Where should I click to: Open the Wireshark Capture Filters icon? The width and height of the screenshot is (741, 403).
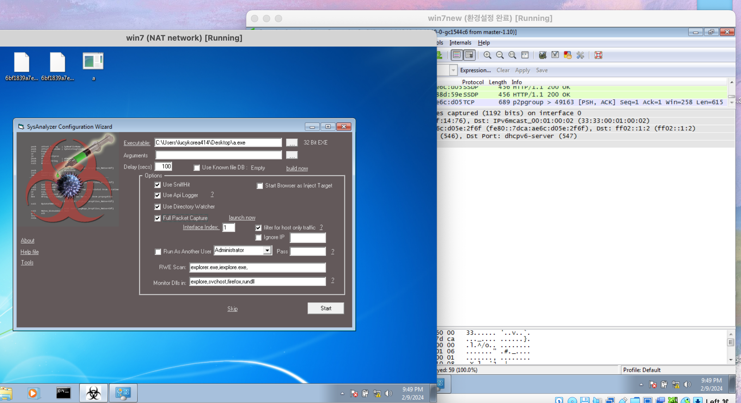point(543,55)
